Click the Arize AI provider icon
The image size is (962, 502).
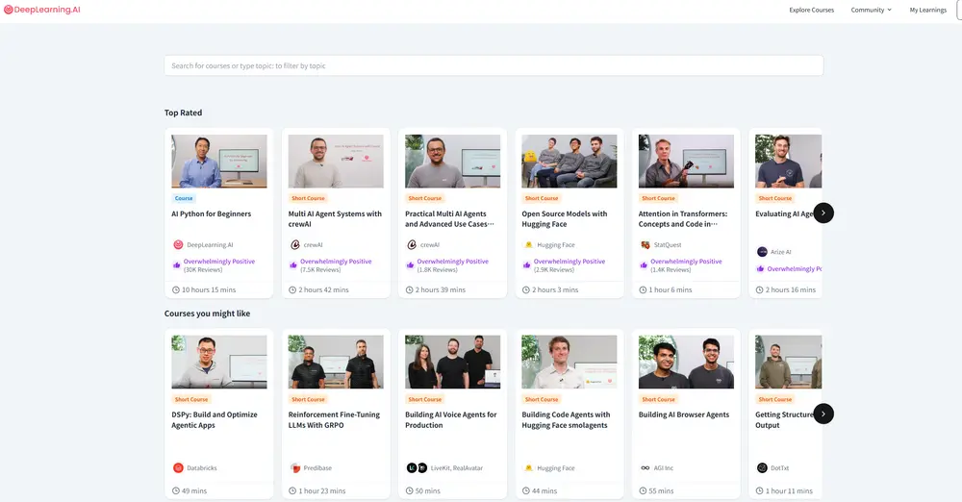coord(762,252)
